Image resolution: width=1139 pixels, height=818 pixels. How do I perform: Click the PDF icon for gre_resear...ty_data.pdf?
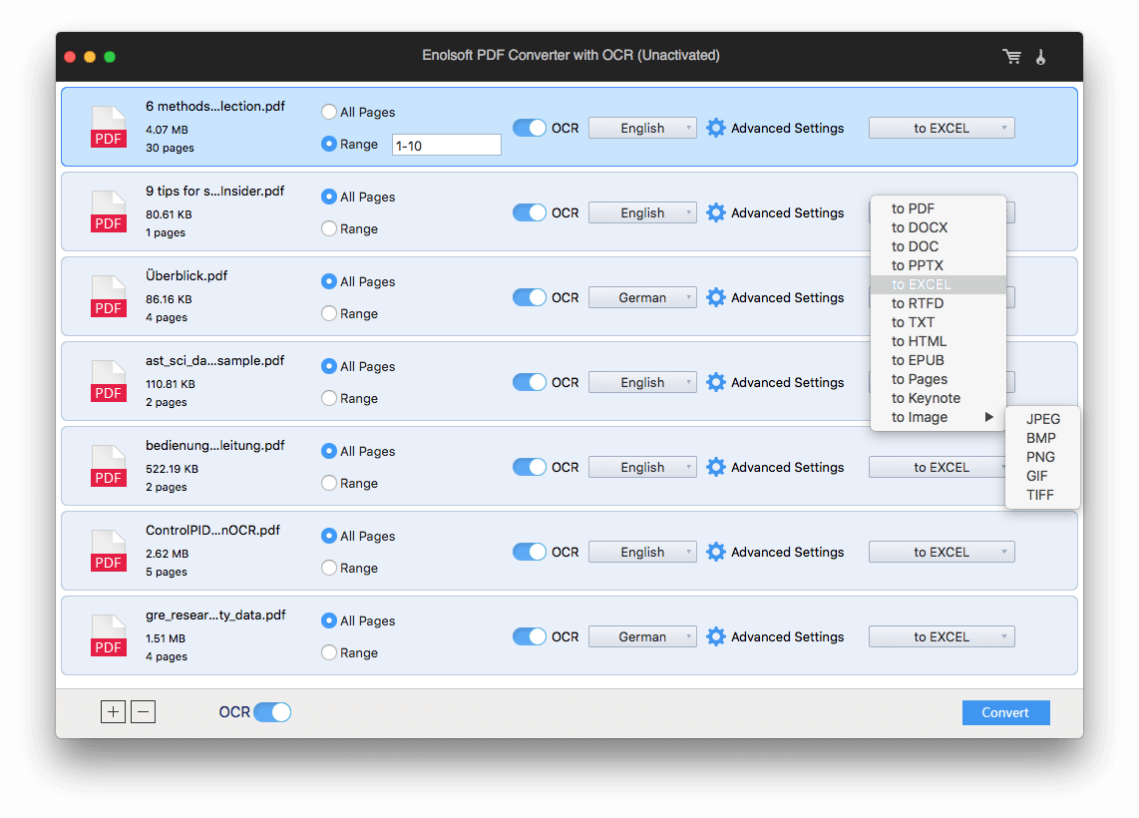pyautogui.click(x=109, y=635)
